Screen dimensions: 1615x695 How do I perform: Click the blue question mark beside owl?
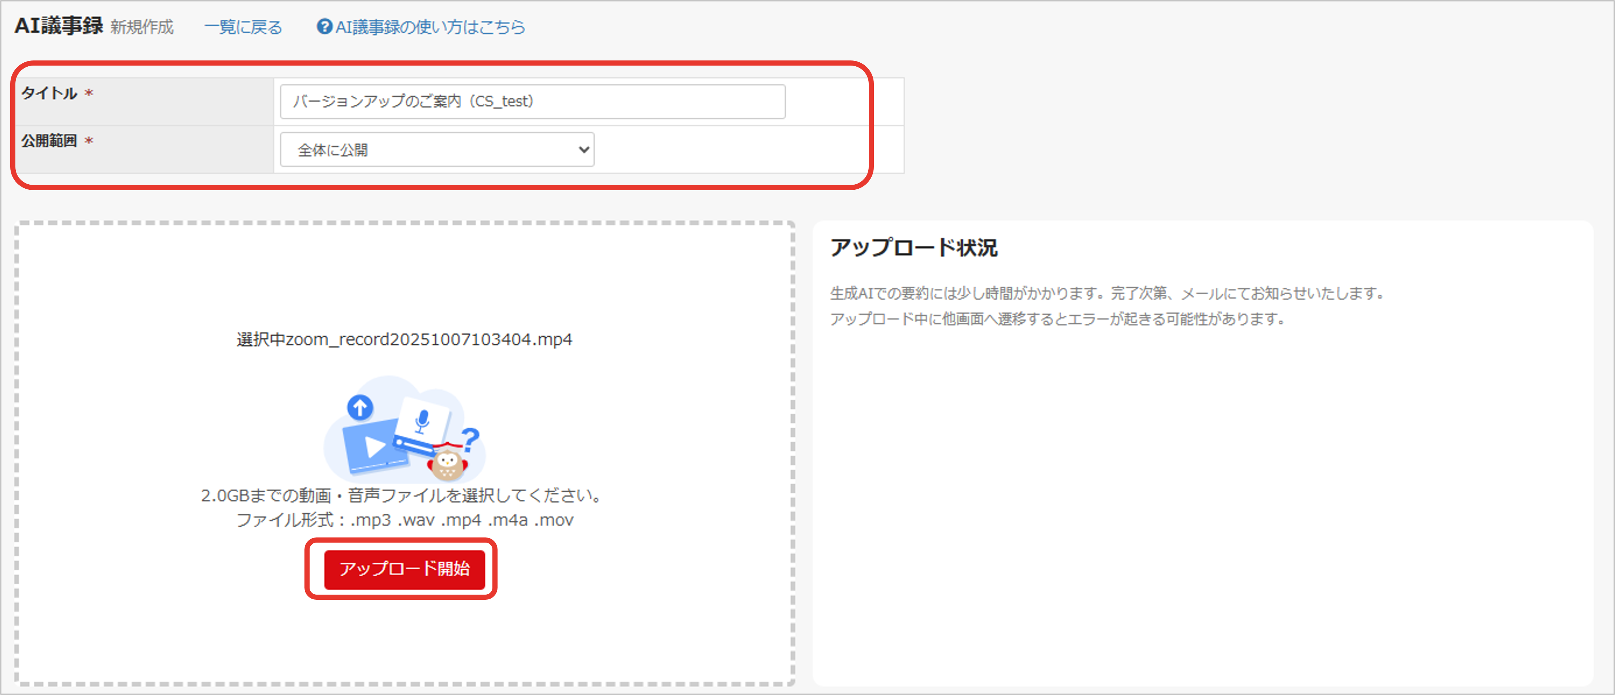click(x=470, y=439)
